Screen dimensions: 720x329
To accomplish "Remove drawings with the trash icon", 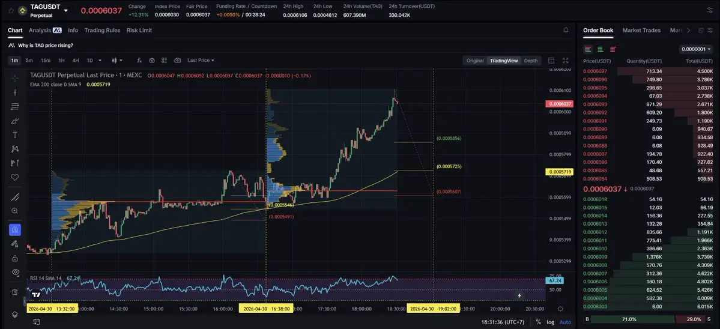I will pyautogui.click(x=14, y=292).
